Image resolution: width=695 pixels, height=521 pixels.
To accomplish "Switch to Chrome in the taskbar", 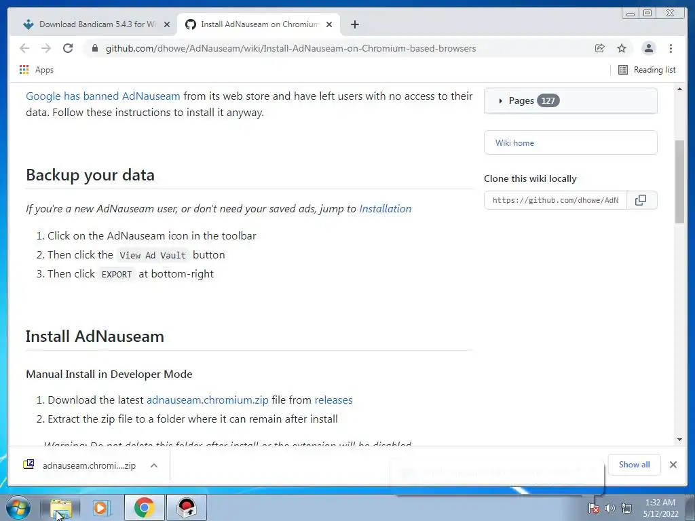I will pyautogui.click(x=144, y=507).
